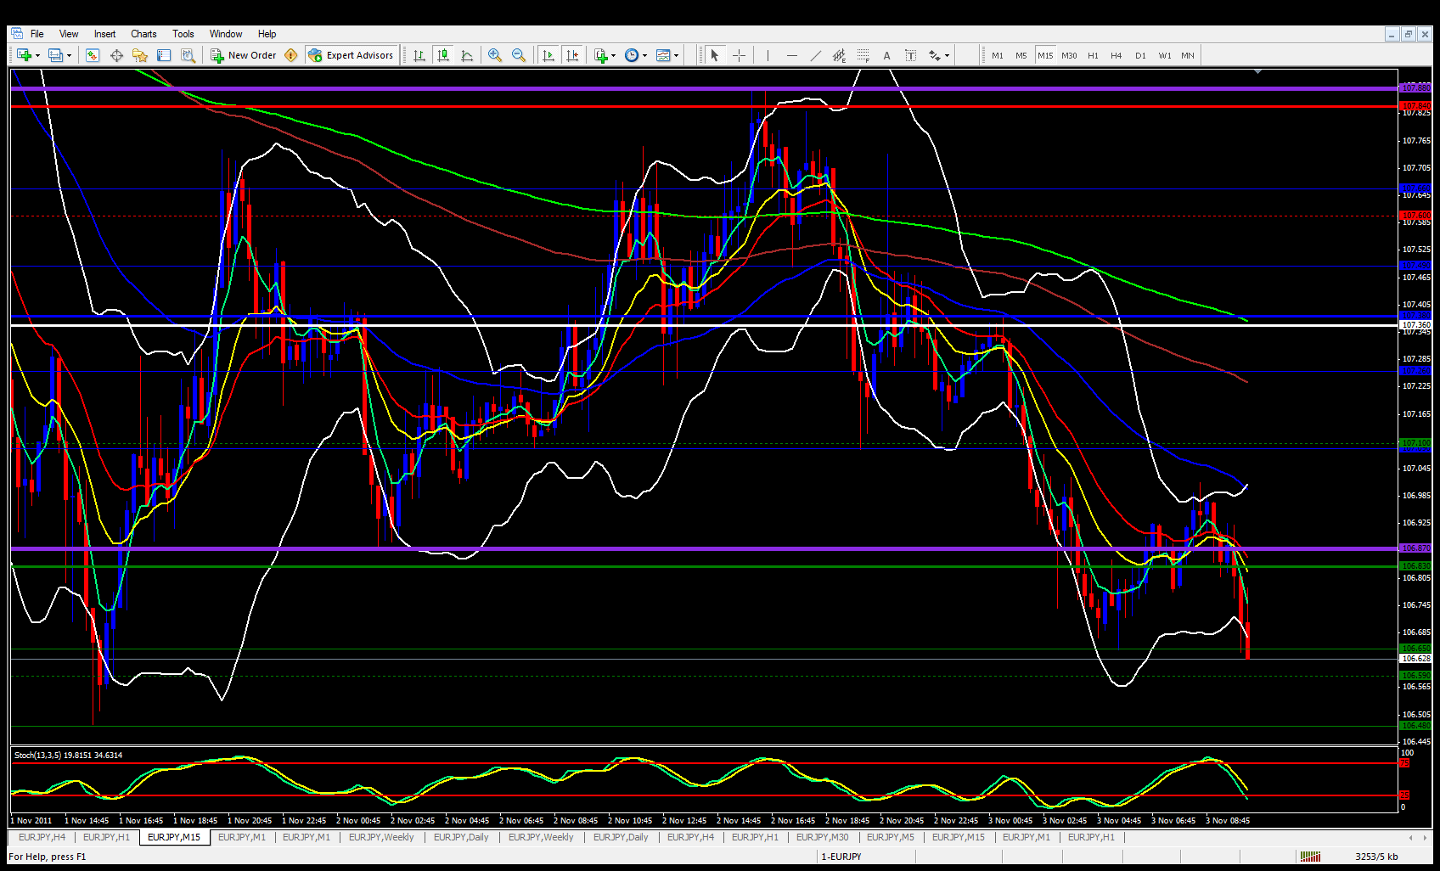Click the Stoch(13,3,5) indicator label
Image resolution: width=1440 pixels, height=871 pixels.
tap(68, 755)
